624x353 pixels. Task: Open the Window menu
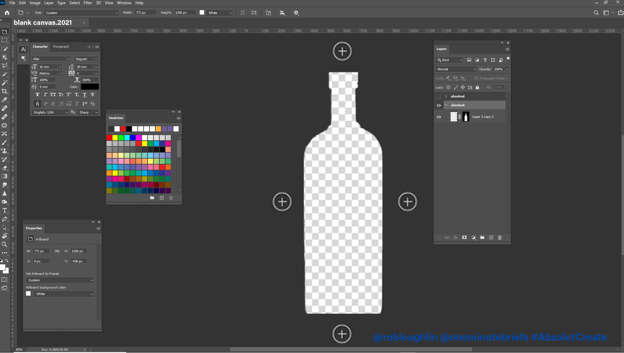click(124, 3)
